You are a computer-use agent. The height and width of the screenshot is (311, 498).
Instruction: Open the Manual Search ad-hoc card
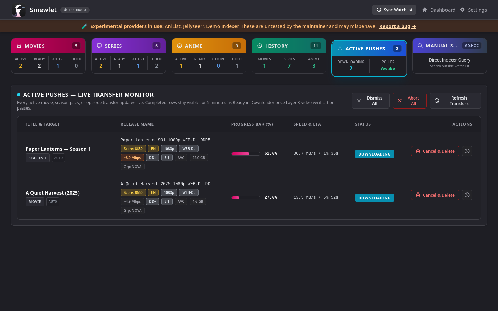point(450,56)
